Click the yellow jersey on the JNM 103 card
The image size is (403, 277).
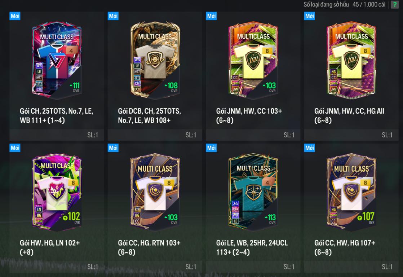(253, 61)
